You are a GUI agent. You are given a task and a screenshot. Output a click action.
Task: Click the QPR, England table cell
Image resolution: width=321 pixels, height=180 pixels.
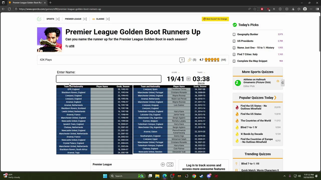pos(73,89)
